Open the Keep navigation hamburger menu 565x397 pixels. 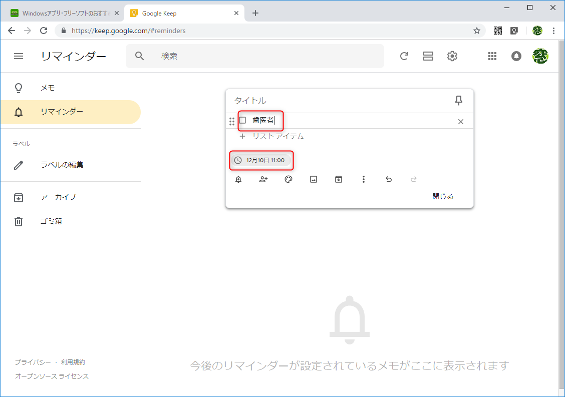(19, 56)
